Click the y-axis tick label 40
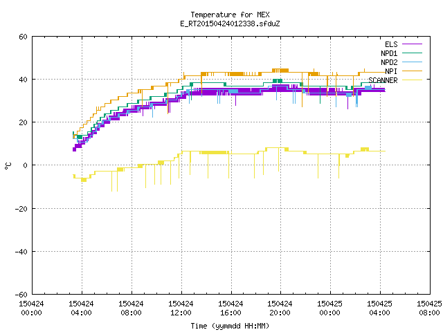The image size is (443, 332). (23, 80)
